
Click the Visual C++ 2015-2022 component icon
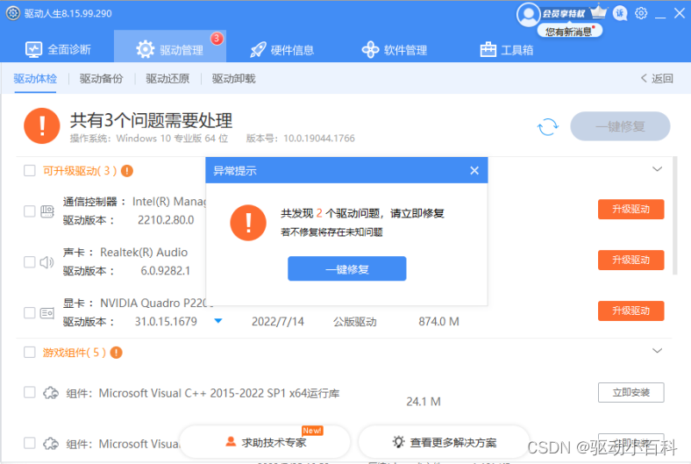click(51, 393)
